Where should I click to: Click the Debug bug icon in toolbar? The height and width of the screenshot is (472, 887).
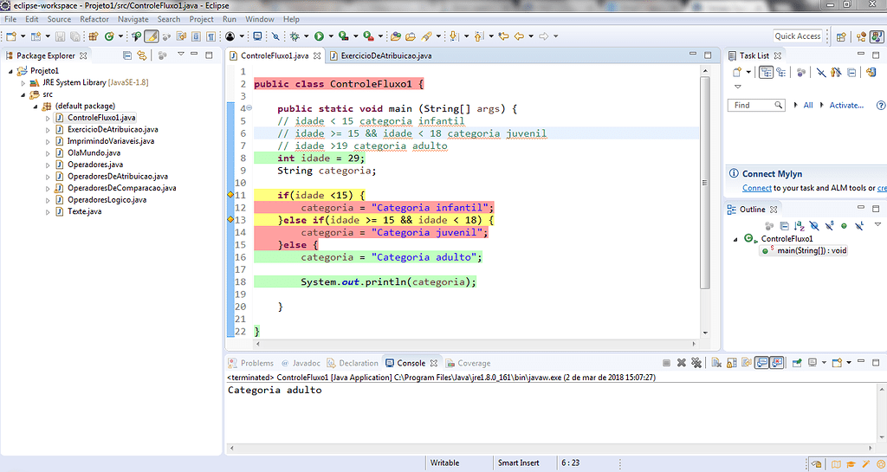(x=295, y=36)
